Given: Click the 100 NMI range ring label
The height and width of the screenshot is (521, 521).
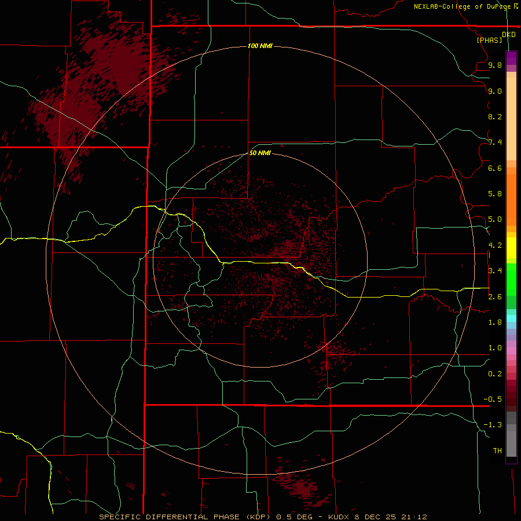Looking at the screenshot, I should [260, 46].
